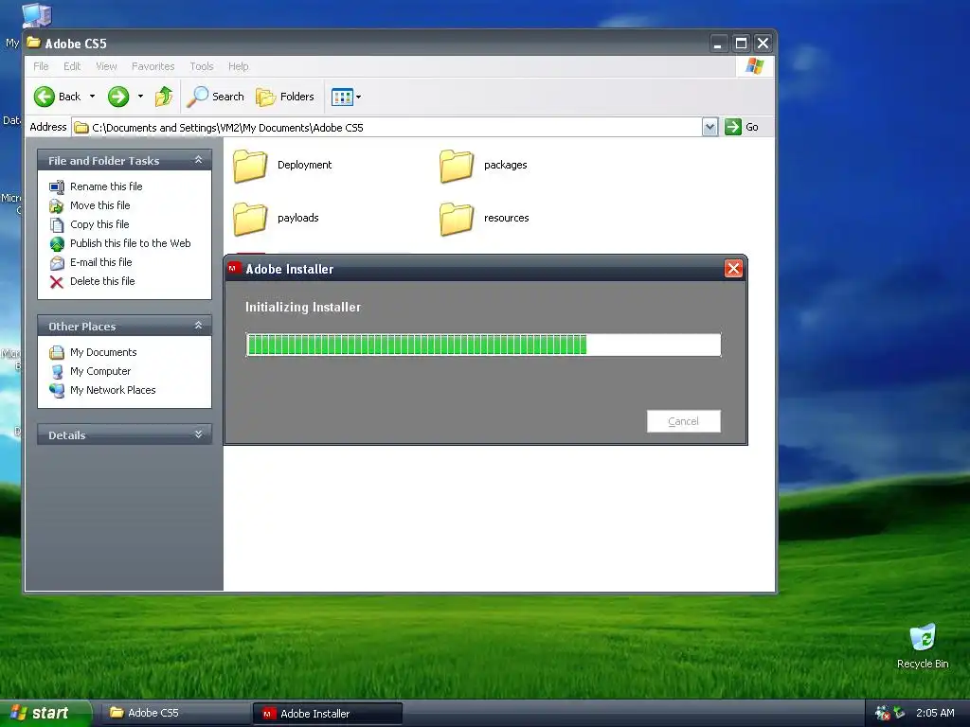Click Rename this file

click(x=106, y=186)
